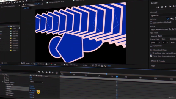Toggle stopwatch for Offset property

(x=4, y=78)
